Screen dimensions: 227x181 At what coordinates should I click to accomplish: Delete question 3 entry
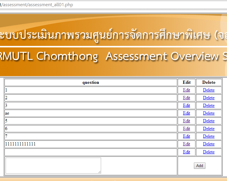click(x=209, y=105)
